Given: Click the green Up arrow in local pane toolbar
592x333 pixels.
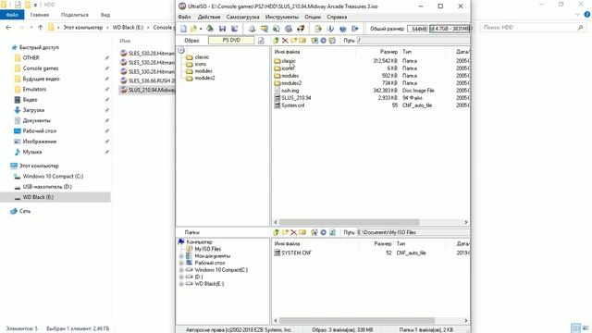Looking at the screenshot, I should [x=277, y=232].
